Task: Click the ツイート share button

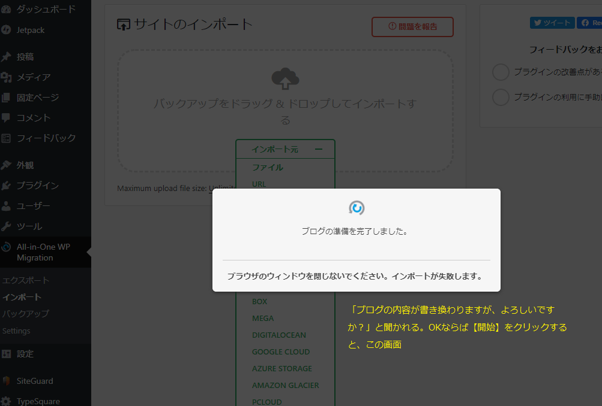Action: tap(552, 23)
